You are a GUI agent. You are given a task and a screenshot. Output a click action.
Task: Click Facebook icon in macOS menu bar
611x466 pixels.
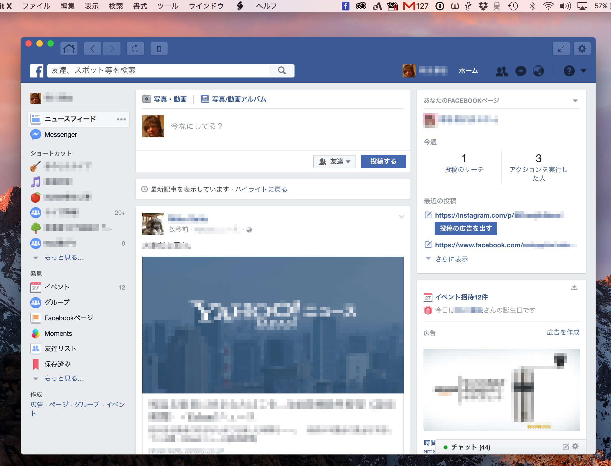point(345,6)
